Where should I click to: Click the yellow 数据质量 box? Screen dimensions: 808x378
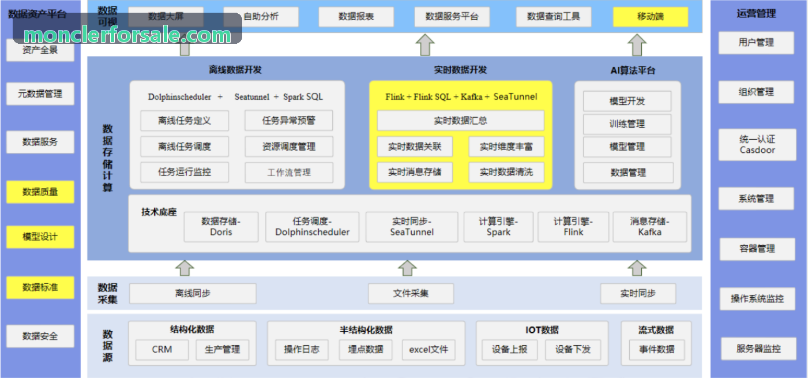pyautogui.click(x=40, y=192)
